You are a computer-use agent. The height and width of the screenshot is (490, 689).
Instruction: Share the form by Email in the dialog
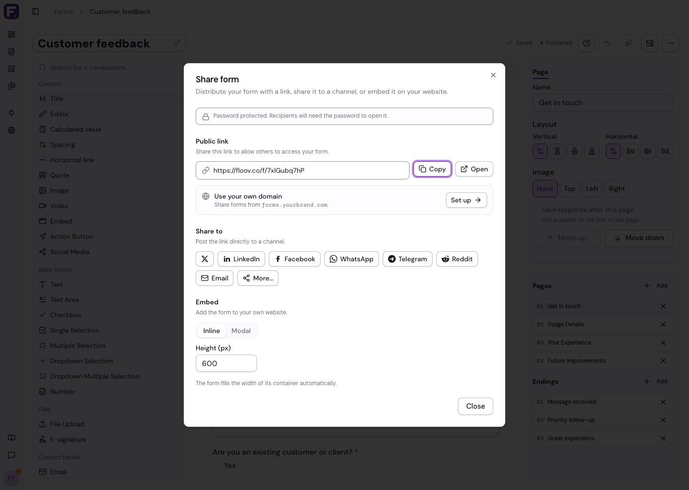(214, 278)
